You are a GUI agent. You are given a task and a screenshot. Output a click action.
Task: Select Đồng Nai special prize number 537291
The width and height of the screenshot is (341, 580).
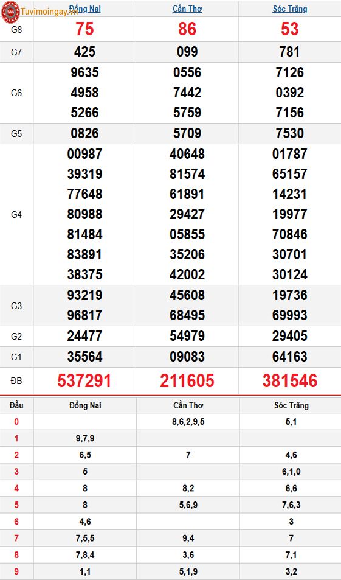click(x=84, y=380)
